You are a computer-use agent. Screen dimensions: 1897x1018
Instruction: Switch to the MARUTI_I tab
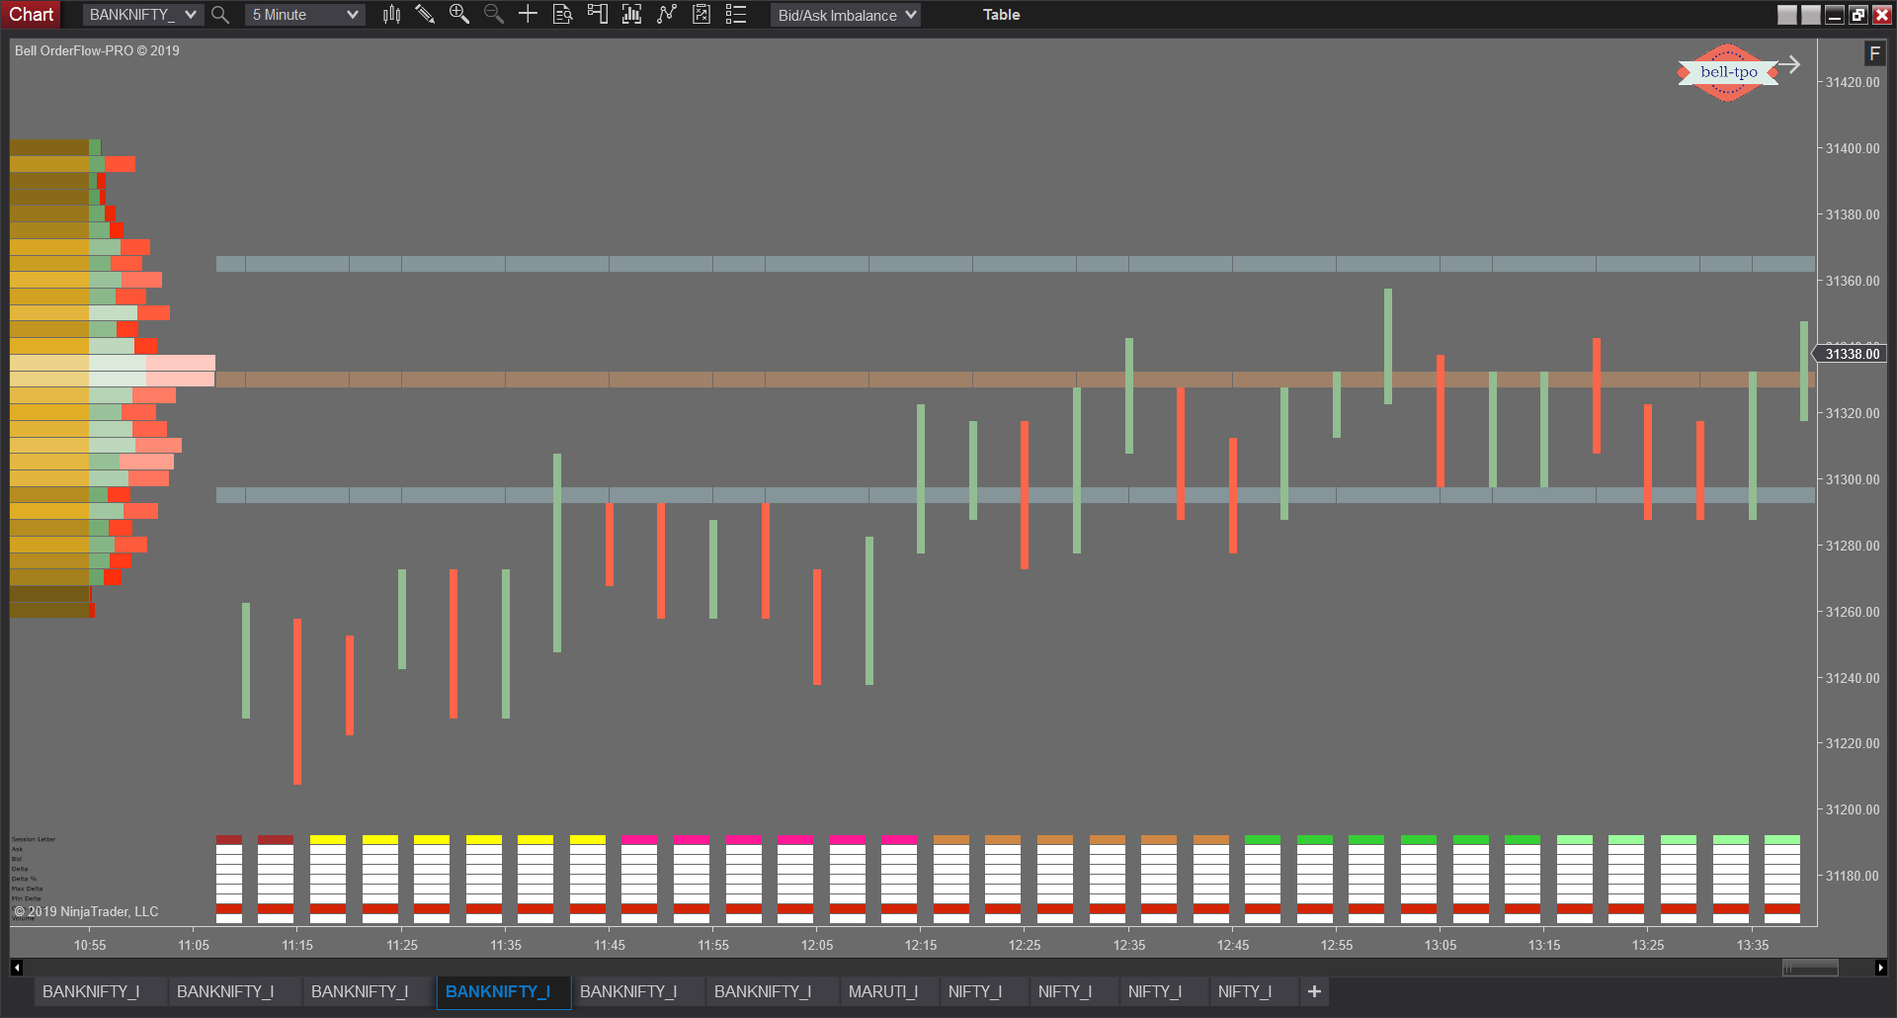tap(882, 991)
